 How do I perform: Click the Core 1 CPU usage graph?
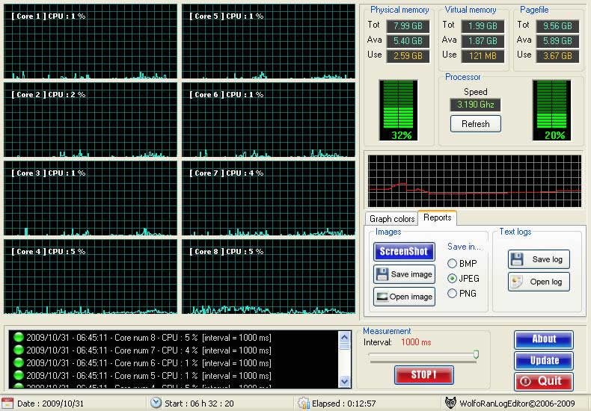point(91,41)
